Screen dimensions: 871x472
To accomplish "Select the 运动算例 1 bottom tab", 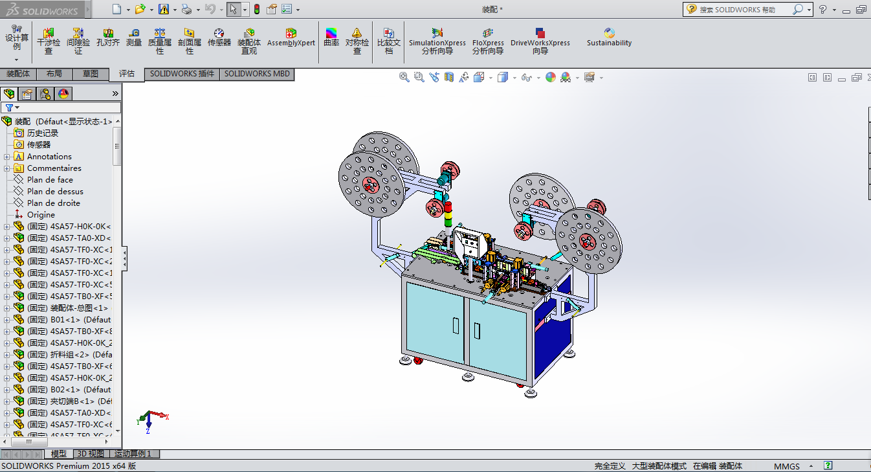I will 134,454.
